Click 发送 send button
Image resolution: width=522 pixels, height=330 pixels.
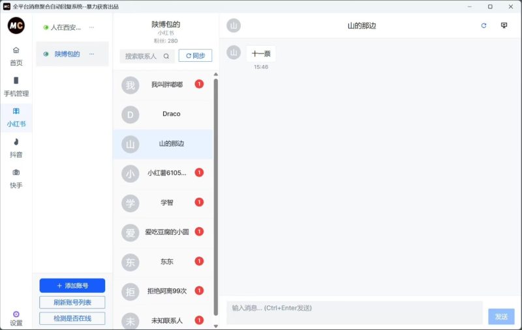(501, 316)
